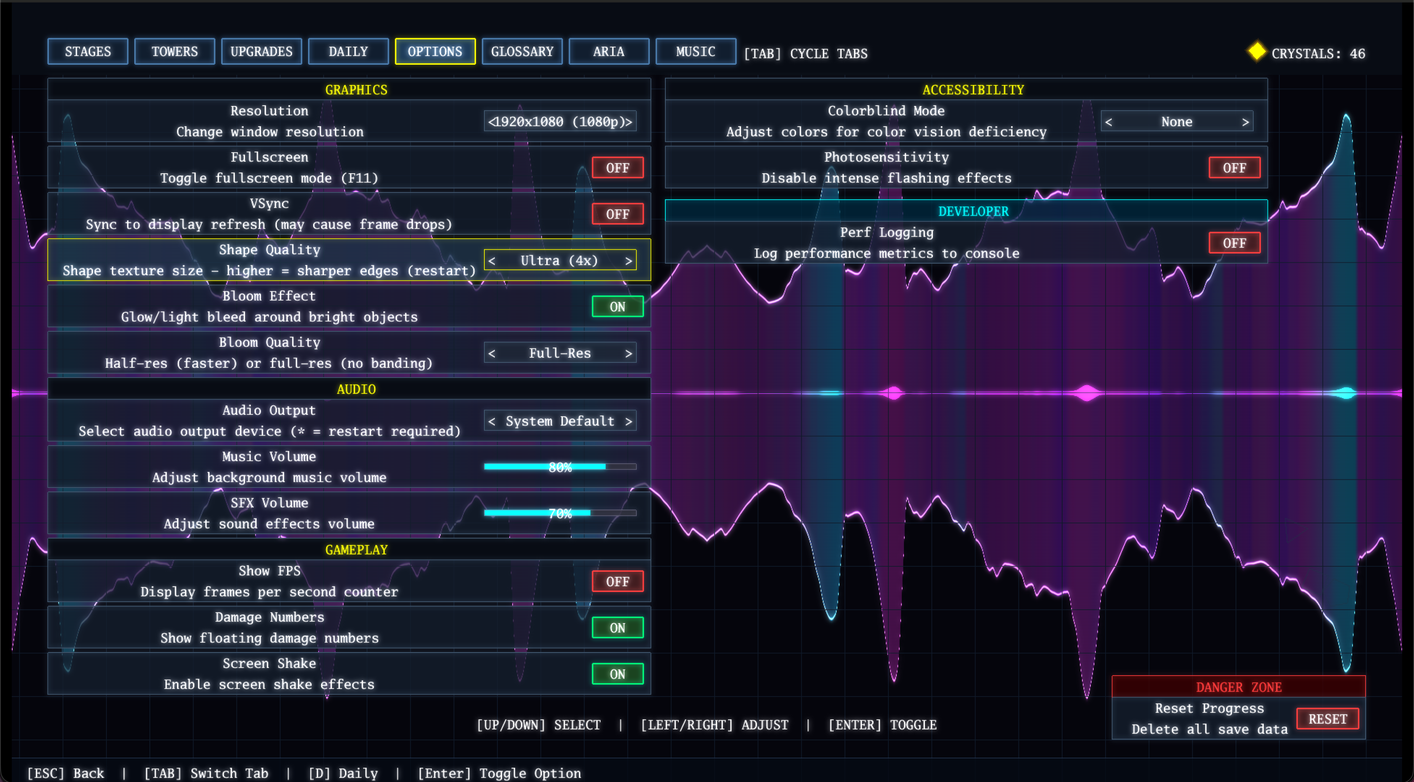Disable the Bloom Effect toggle
The width and height of the screenshot is (1414, 782).
click(617, 306)
